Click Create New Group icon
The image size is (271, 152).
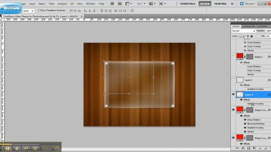point(260,148)
